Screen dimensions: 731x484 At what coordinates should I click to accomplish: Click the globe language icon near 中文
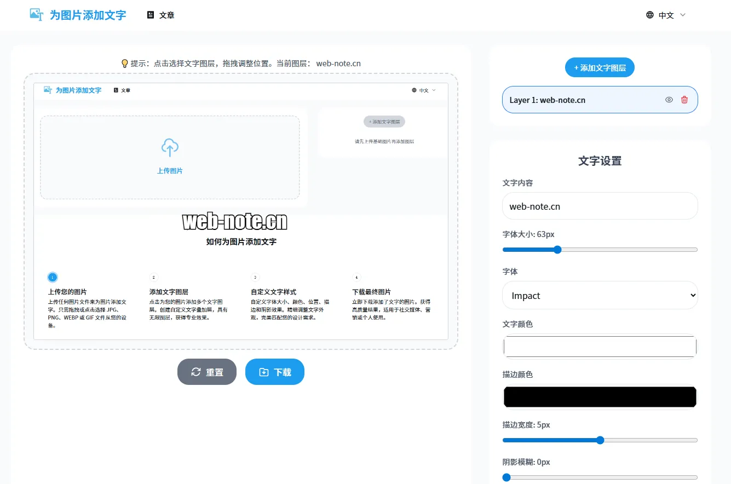click(650, 15)
